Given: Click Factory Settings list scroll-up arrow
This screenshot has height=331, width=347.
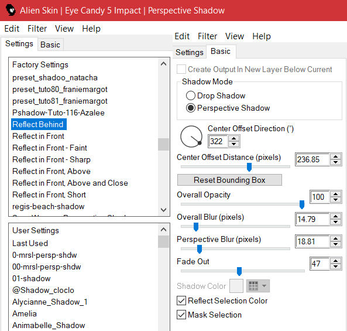Looking at the screenshot, I should (163, 64).
